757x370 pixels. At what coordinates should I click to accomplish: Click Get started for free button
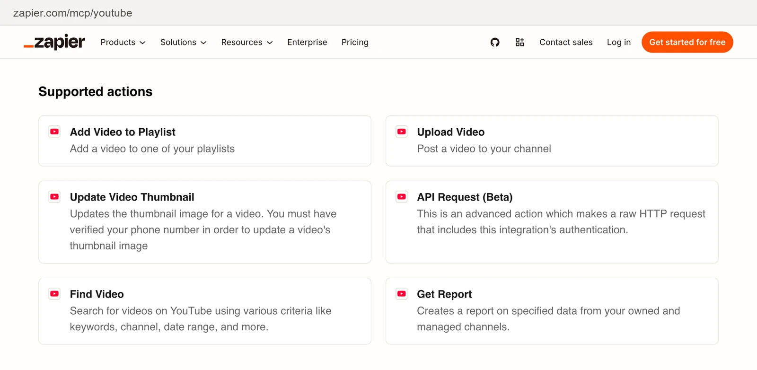pos(687,42)
